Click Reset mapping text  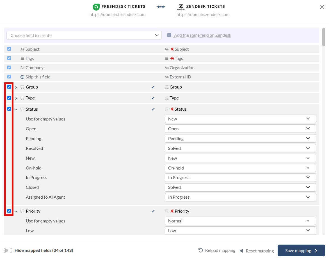click(260, 251)
